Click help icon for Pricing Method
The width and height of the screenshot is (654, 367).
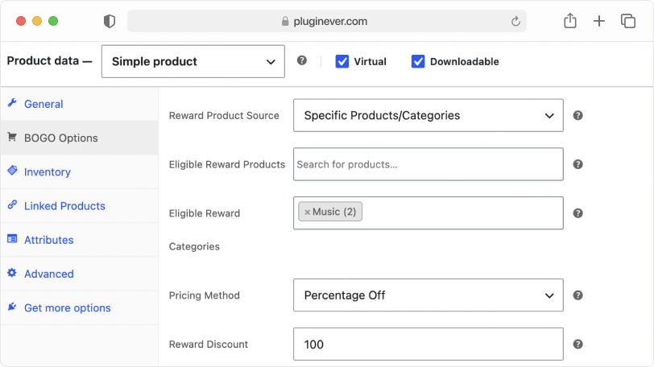coord(577,295)
